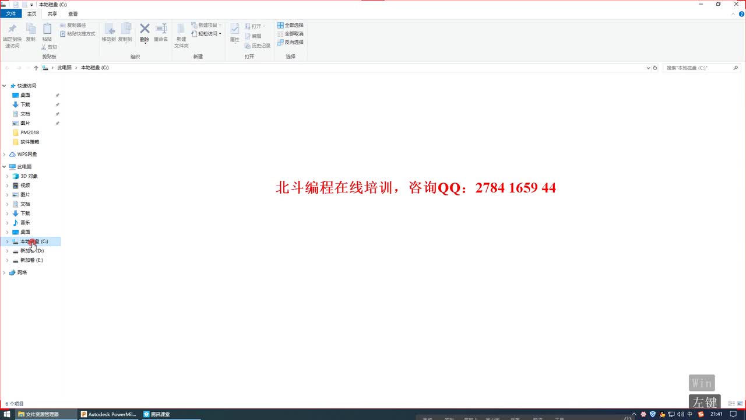Click 本地磁盘 (C:) in the breadcrumb
Viewport: 746px width, 420px height.
tap(94, 68)
